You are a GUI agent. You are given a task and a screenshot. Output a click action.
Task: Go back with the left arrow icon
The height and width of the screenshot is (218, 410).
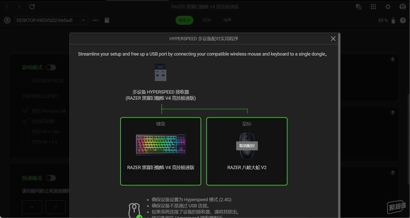[7, 7]
